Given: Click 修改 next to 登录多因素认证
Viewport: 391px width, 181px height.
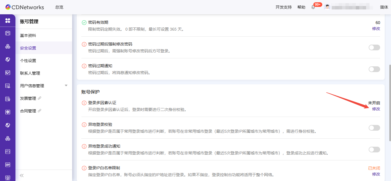Looking at the screenshot, I should click(376, 109).
